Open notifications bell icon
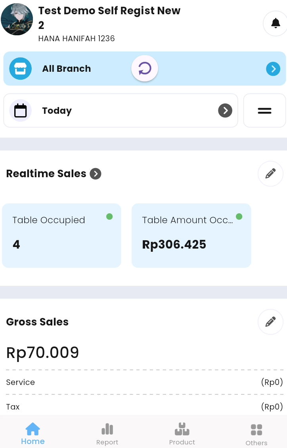 (x=275, y=23)
